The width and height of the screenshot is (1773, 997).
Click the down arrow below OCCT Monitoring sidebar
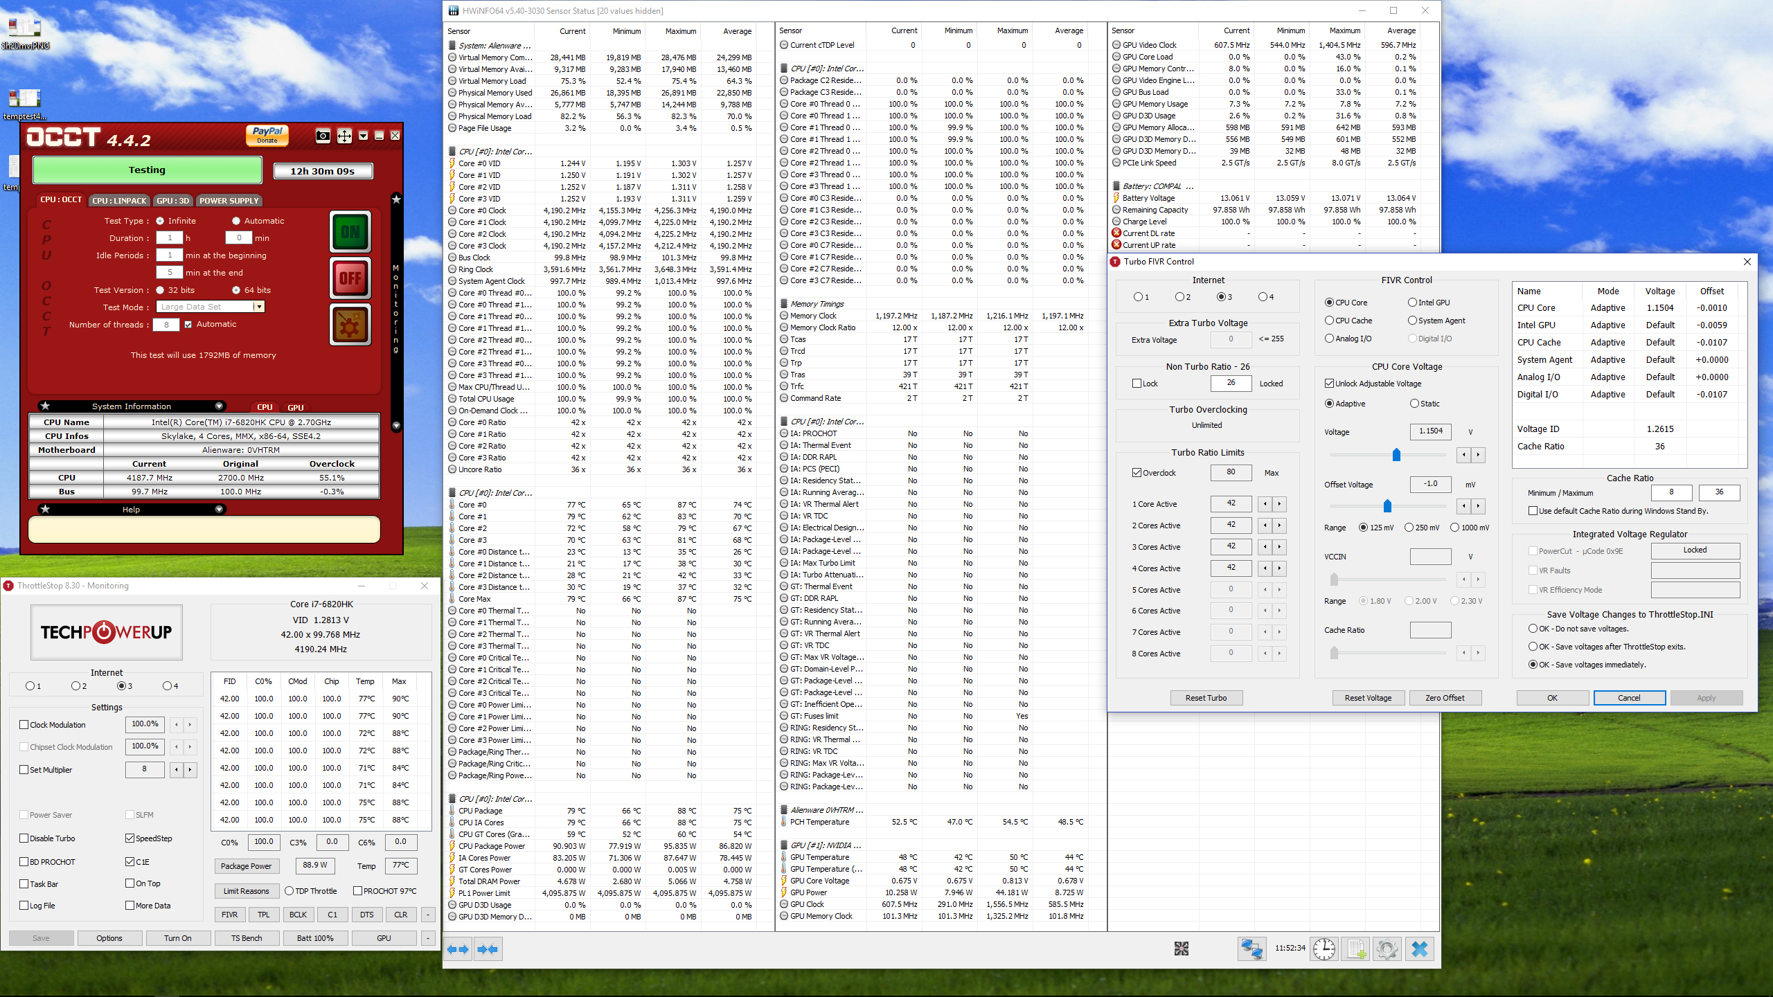(x=396, y=426)
